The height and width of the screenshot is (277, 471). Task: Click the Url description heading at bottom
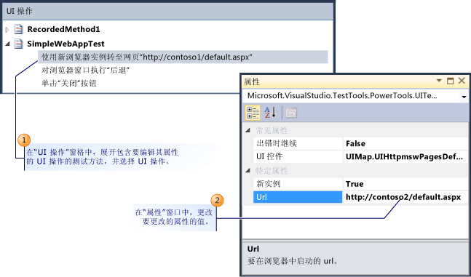coord(253,249)
